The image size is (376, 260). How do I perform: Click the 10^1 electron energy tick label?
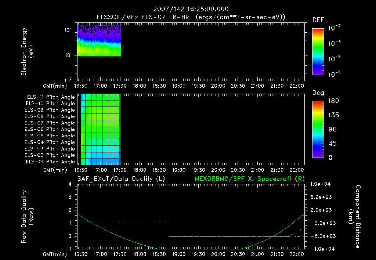click(x=68, y=55)
